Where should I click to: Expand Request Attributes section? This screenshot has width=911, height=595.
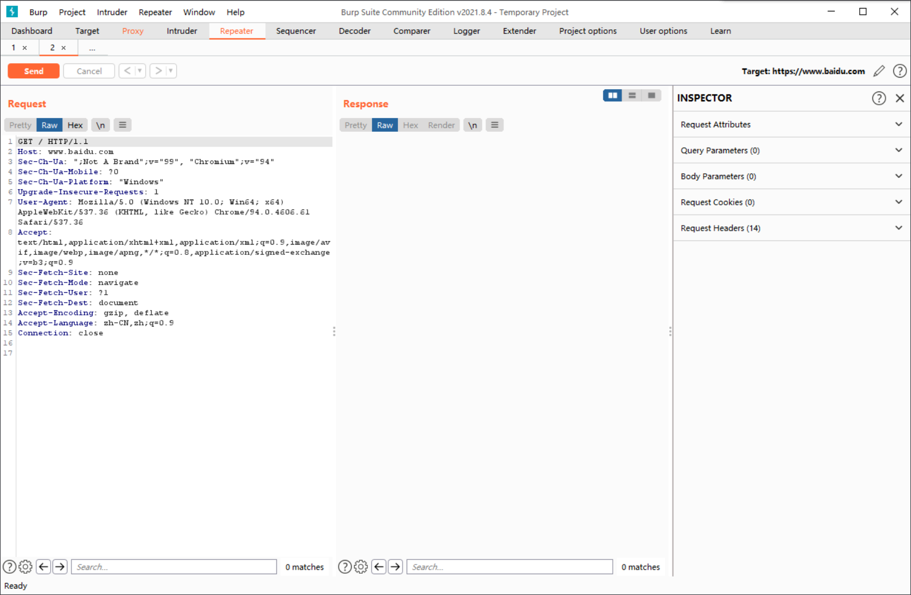click(792, 124)
